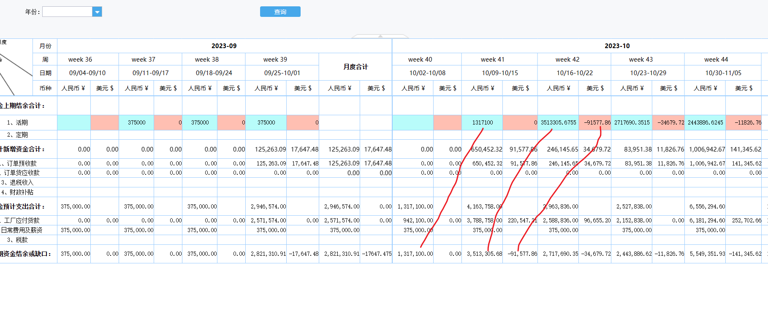Select date range 10/02-10/08

(427, 73)
